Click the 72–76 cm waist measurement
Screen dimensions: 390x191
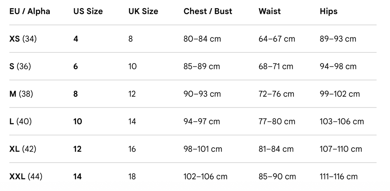[x=276, y=94]
